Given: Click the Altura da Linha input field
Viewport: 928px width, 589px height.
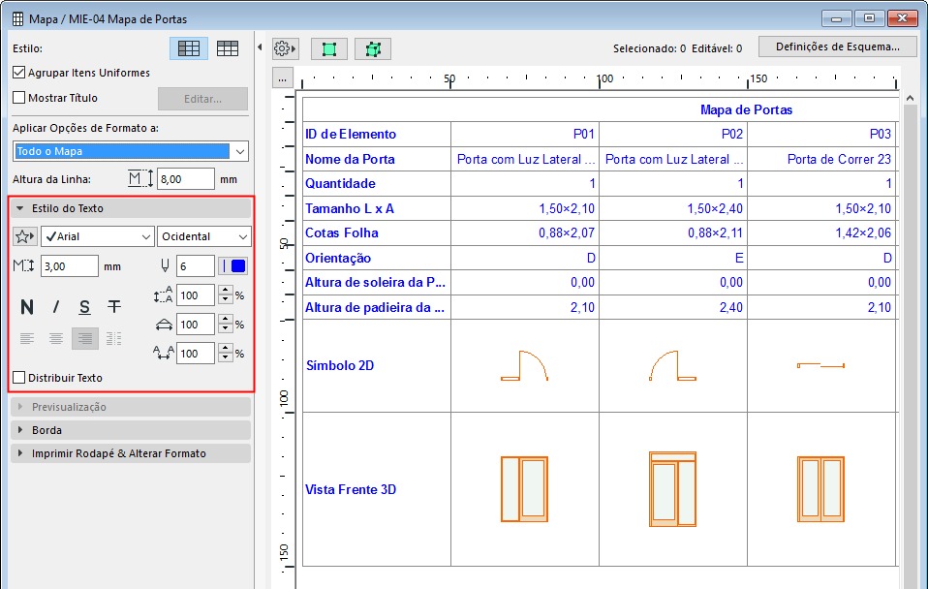Looking at the screenshot, I should click(184, 179).
